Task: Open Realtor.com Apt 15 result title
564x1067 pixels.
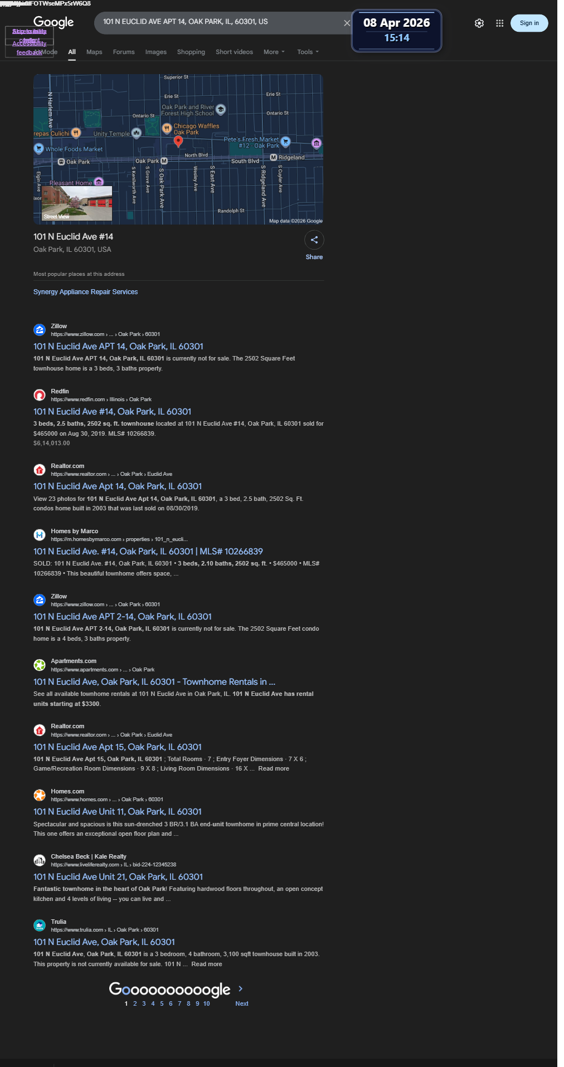Action: click(118, 747)
